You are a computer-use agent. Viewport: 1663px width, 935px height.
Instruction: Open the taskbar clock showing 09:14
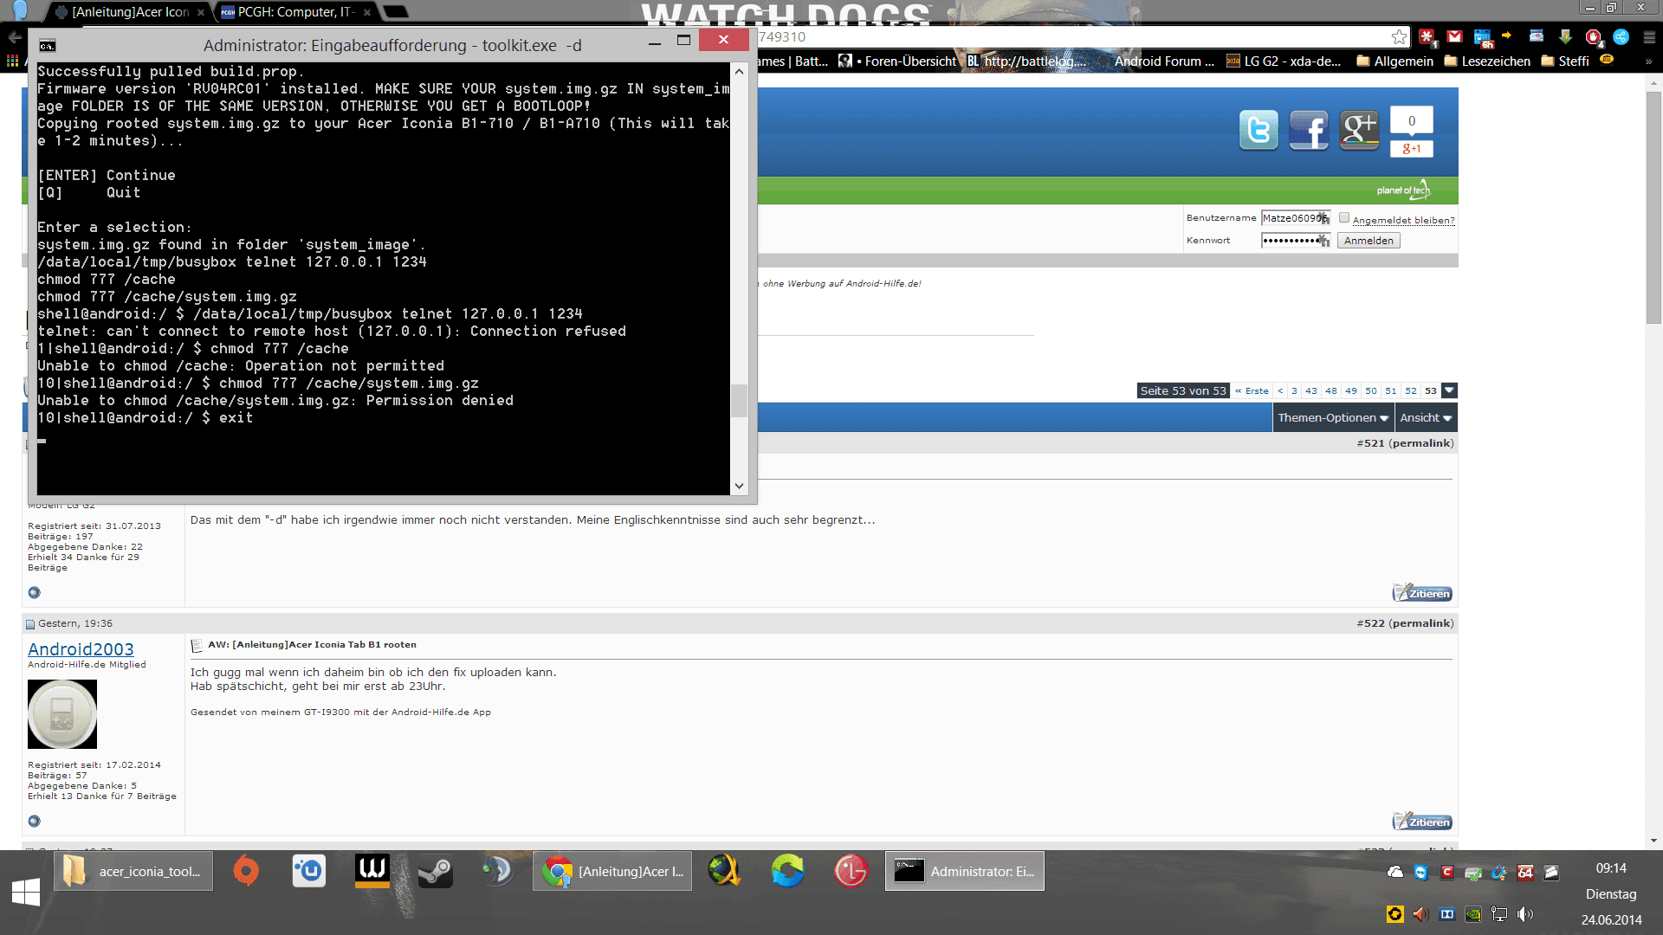[1611, 868]
